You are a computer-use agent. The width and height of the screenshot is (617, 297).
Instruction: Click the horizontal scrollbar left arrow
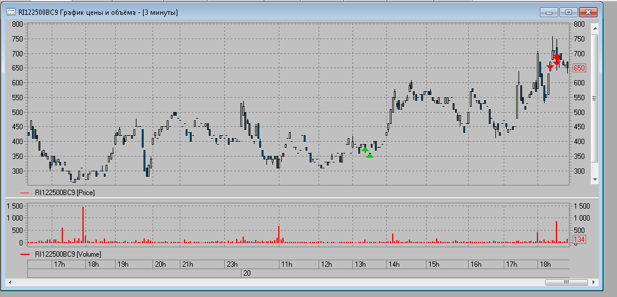[9, 282]
